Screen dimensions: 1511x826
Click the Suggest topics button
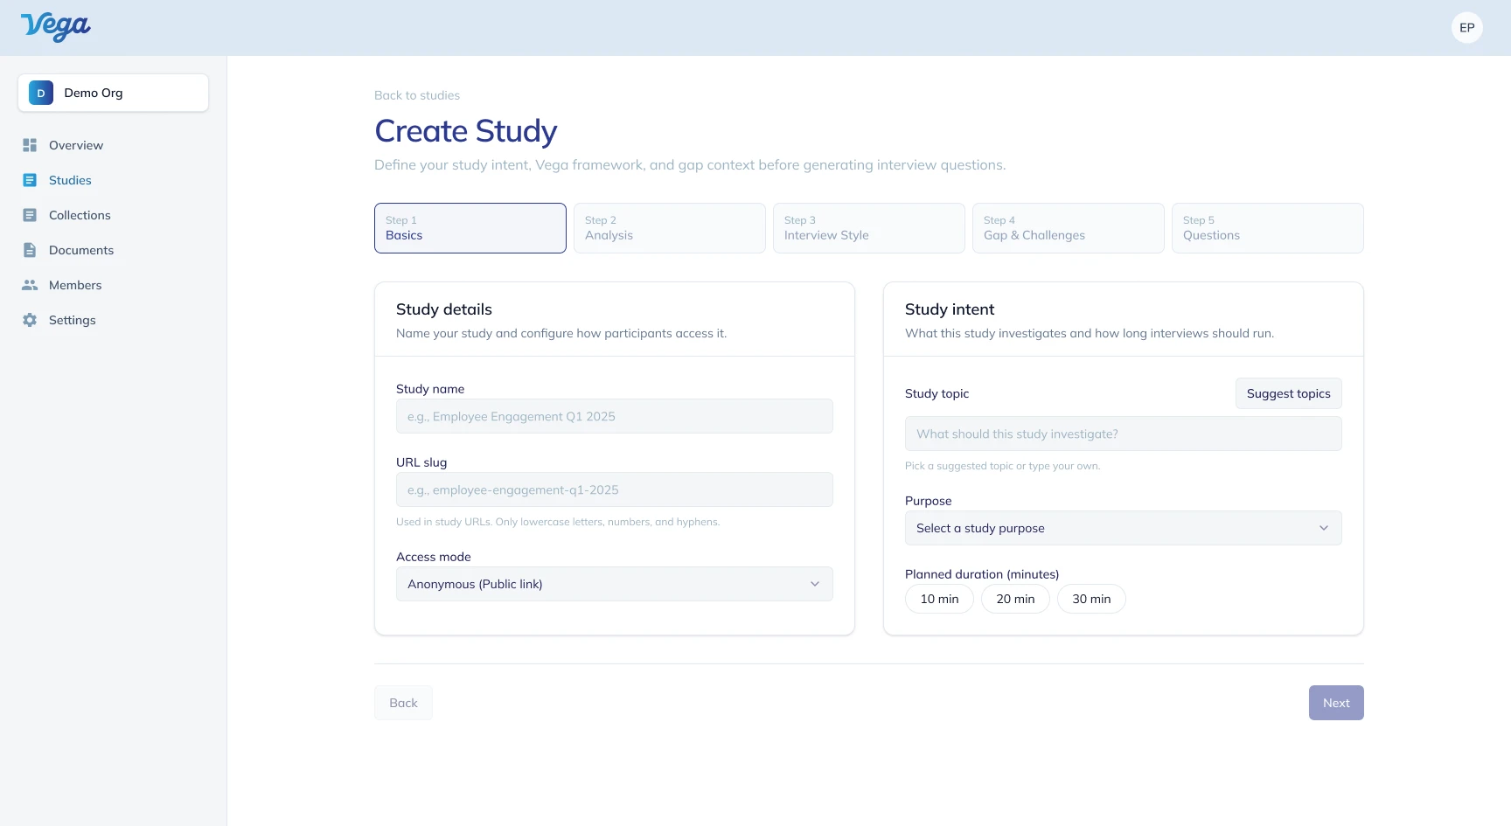pos(1289,393)
